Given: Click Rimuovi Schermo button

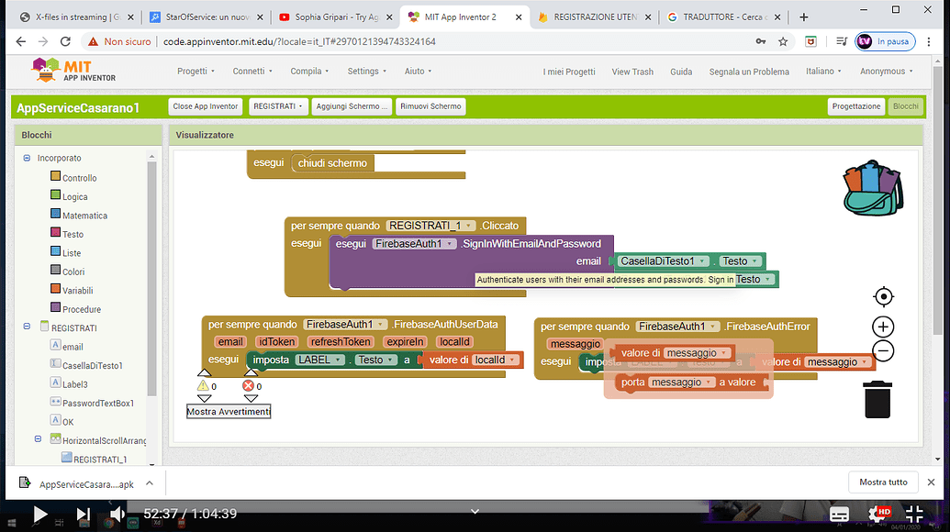Looking at the screenshot, I should point(430,106).
